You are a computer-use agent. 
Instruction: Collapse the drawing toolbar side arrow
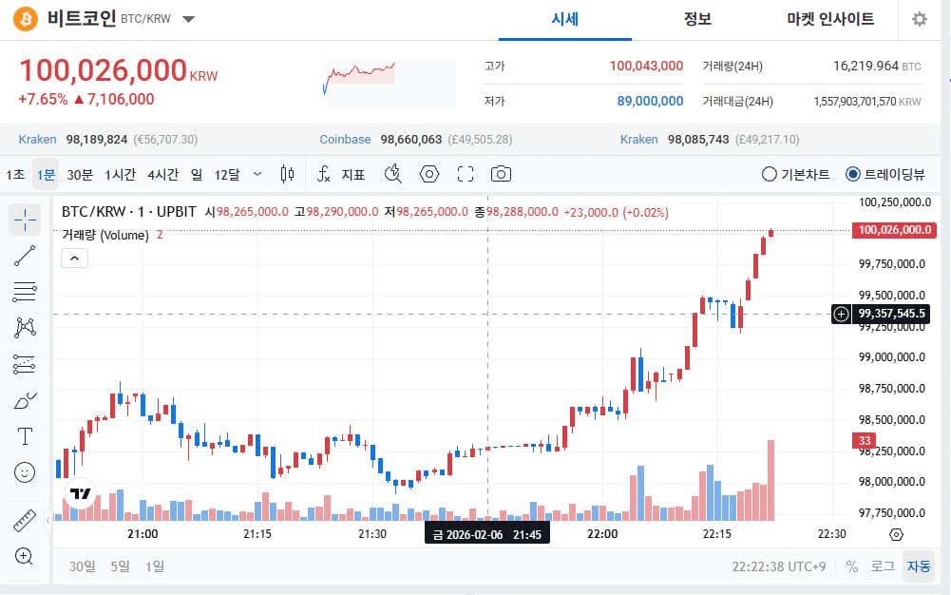click(48, 521)
